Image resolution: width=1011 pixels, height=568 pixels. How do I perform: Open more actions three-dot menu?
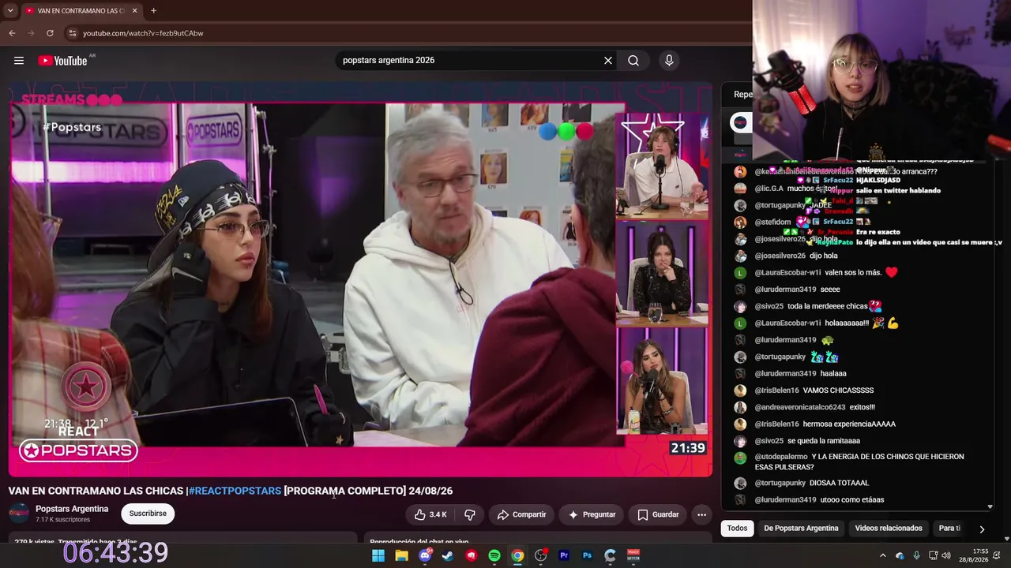point(701,514)
